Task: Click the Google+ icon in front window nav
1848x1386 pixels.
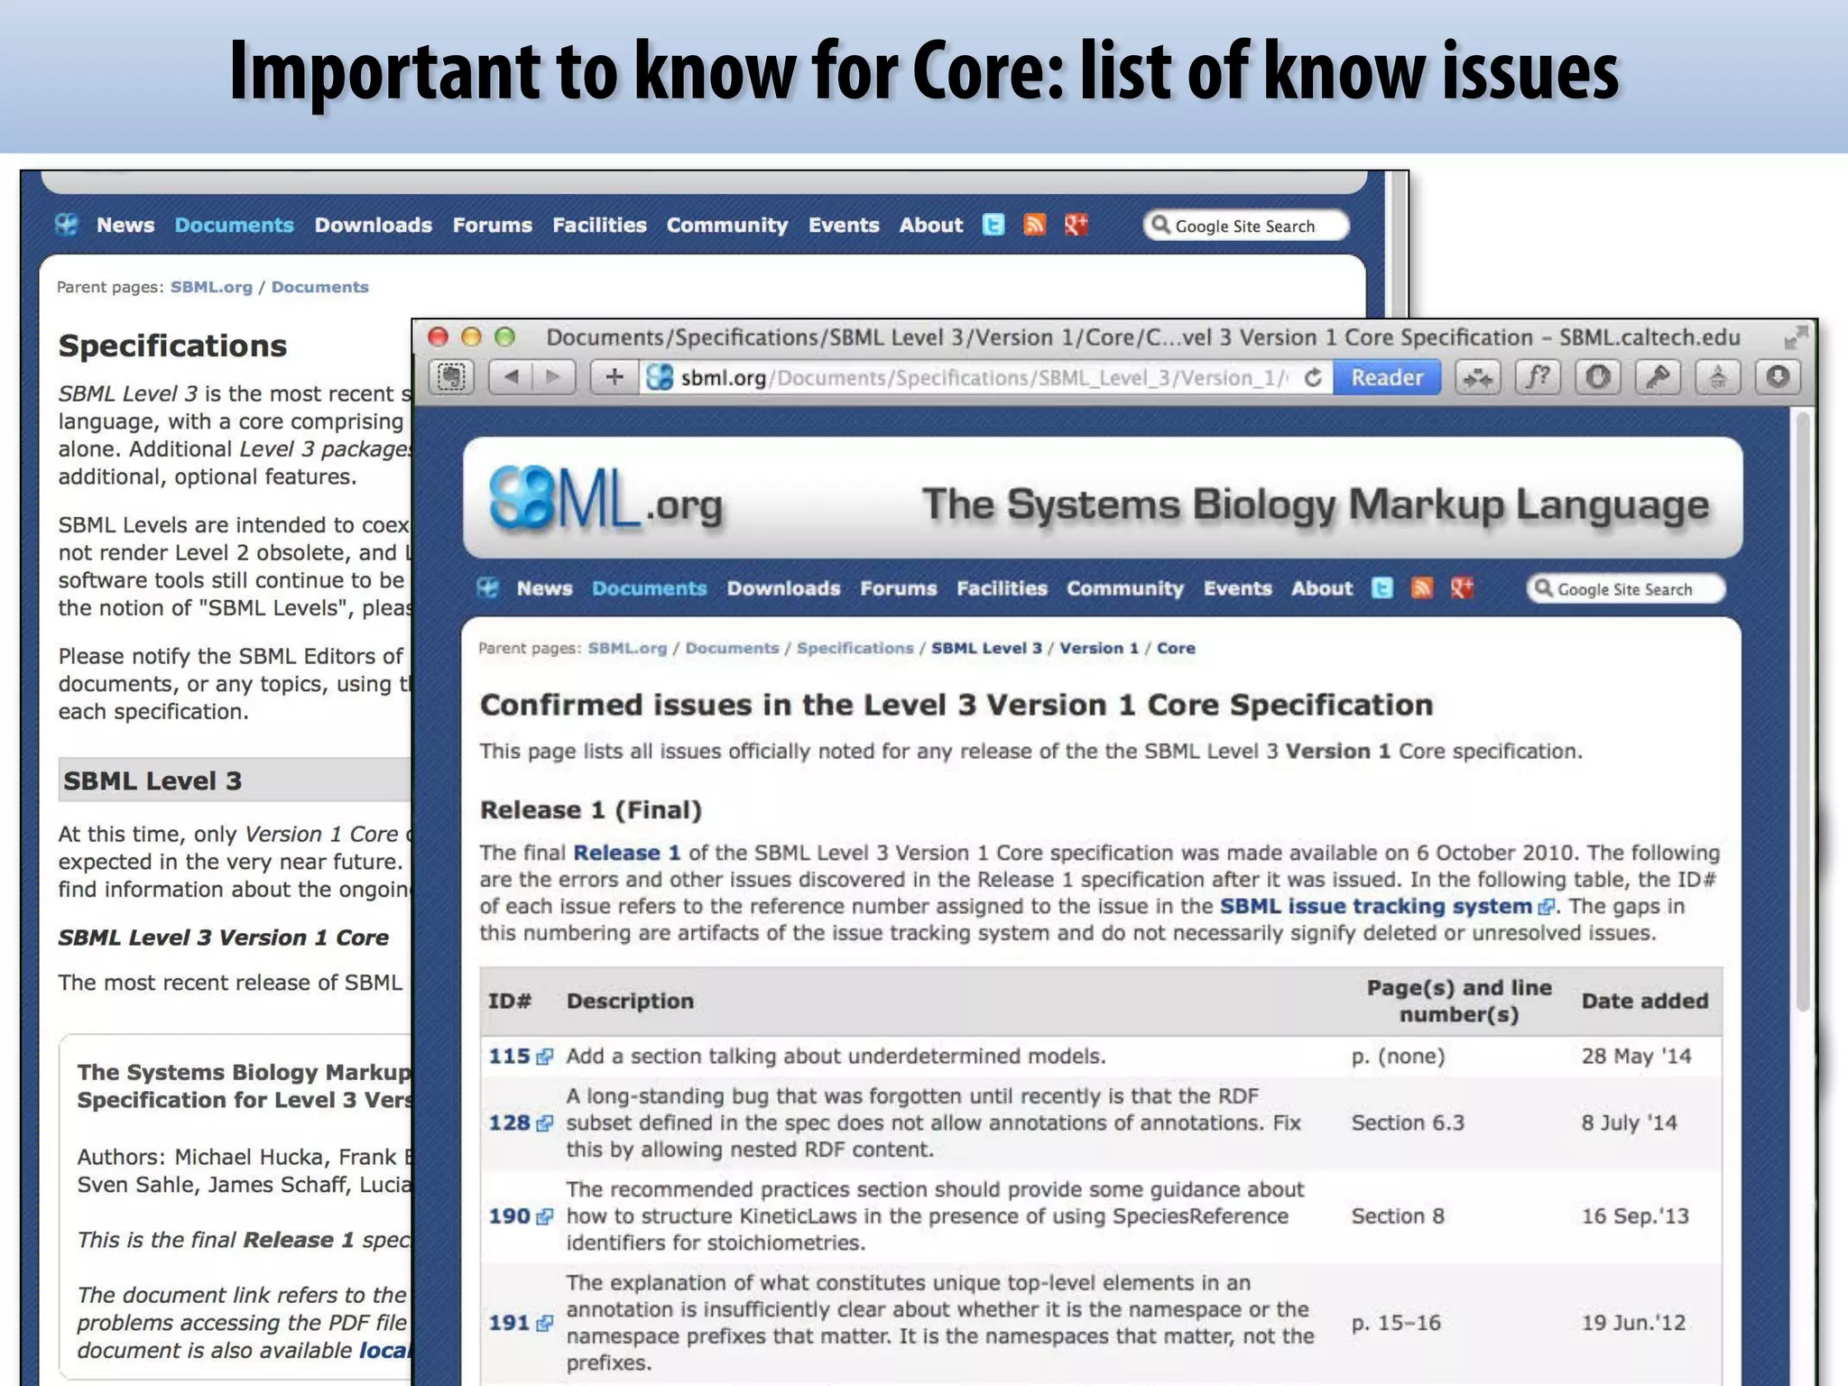Action: pyautogui.click(x=1461, y=588)
